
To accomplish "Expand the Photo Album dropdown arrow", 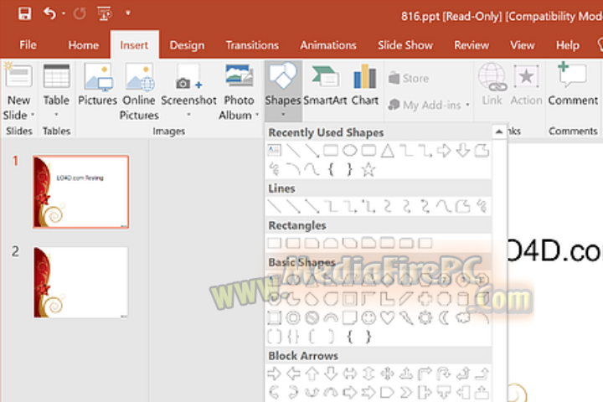I will (257, 115).
